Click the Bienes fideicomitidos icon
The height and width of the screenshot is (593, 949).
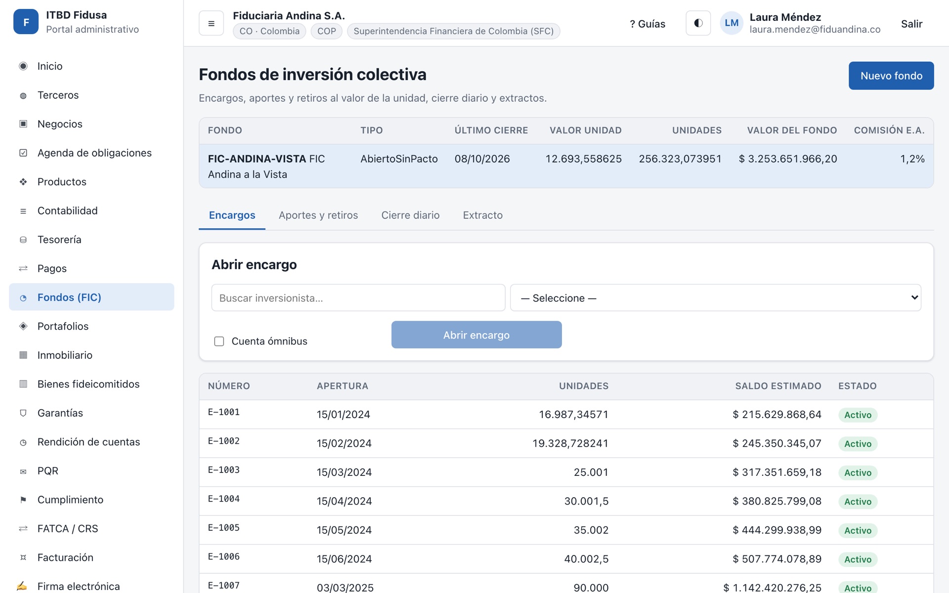(x=23, y=384)
